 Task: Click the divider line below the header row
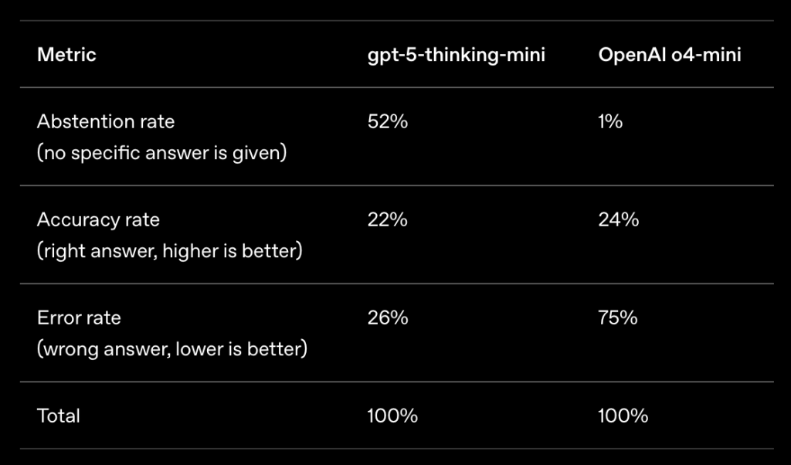pyautogui.click(x=396, y=87)
